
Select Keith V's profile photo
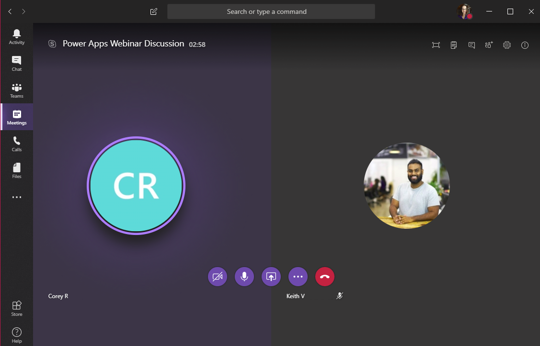(407, 186)
